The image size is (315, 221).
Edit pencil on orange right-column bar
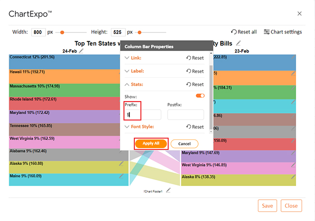point(293,73)
